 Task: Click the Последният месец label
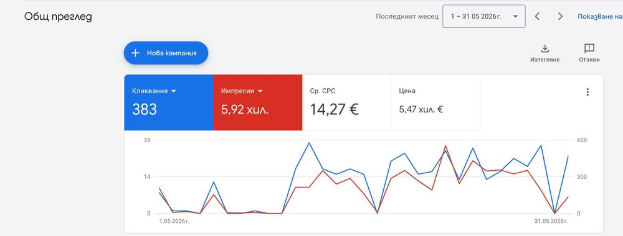pos(407,17)
